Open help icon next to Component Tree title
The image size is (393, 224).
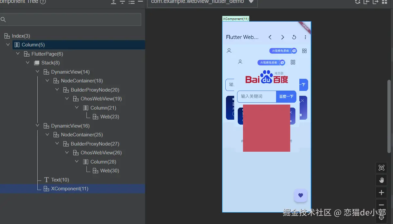pos(43,2)
